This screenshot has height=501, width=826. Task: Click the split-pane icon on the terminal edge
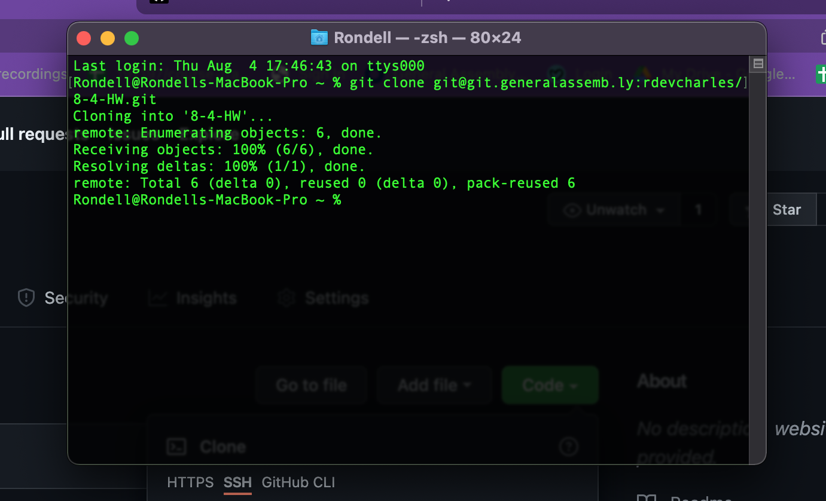(757, 63)
